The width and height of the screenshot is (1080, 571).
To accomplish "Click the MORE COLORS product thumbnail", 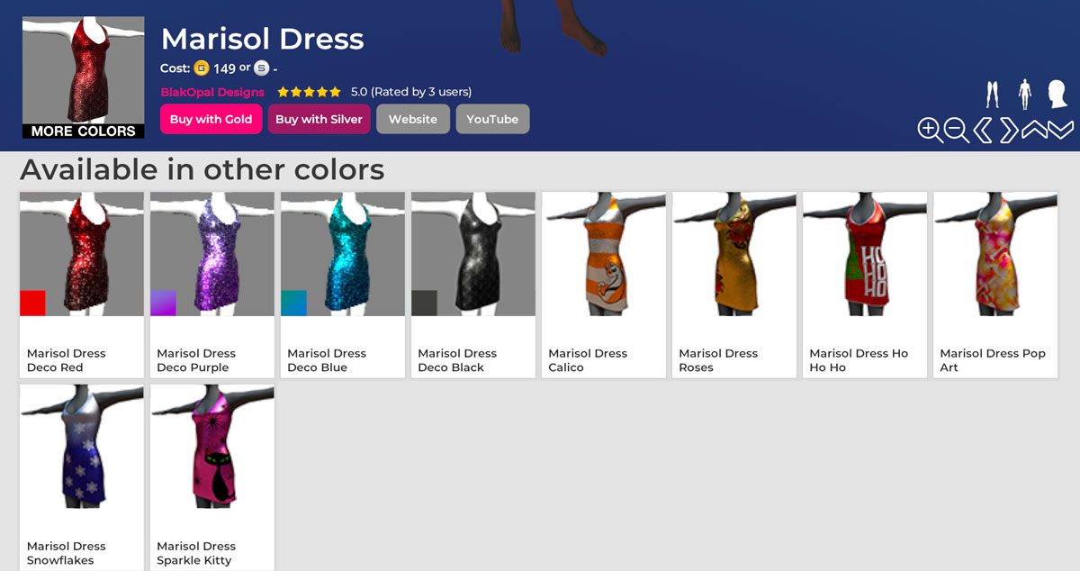I will point(83,77).
